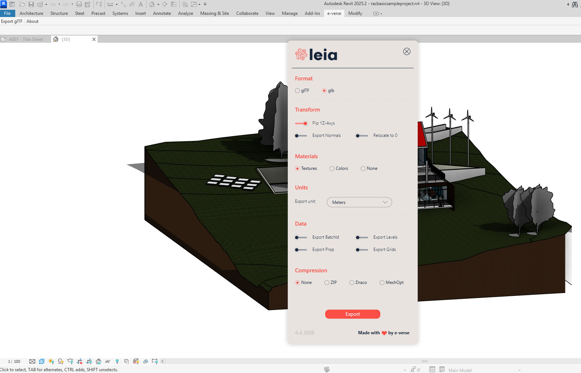Viewport: 581px width, 373px height.
Task: Open the ribbon panel display dropdown after Modify
Action: click(x=378, y=13)
